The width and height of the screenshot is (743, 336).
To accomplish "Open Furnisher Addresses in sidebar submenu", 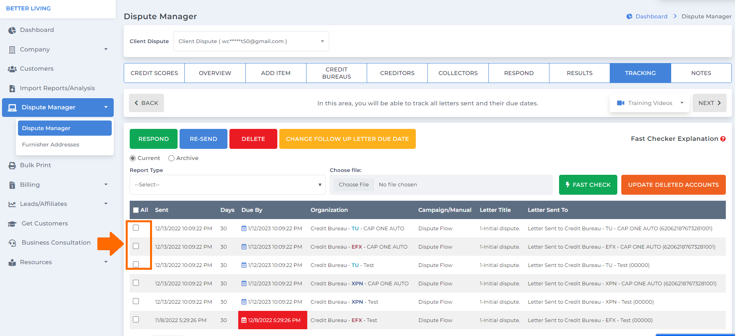I will (x=51, y=144).
